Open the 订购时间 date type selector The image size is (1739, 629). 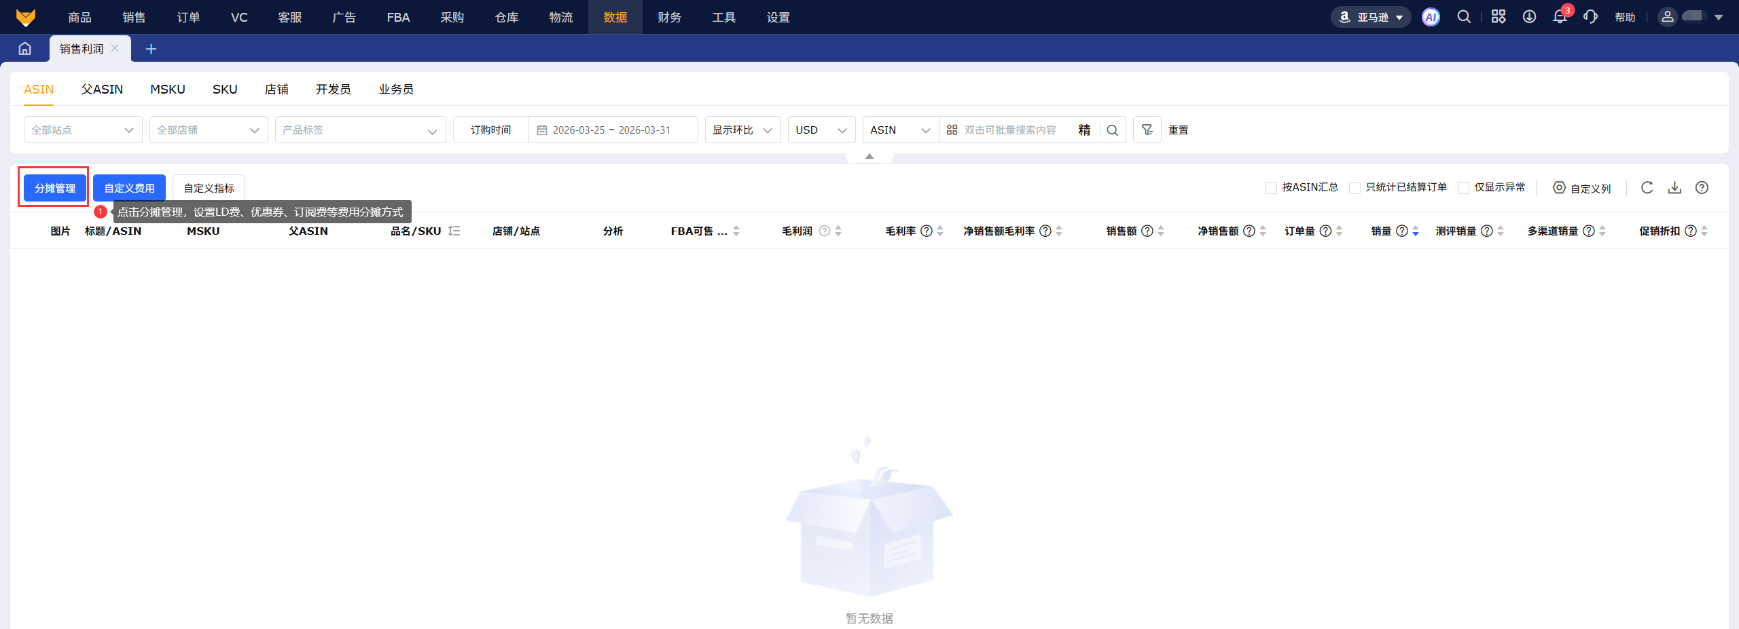490,130
